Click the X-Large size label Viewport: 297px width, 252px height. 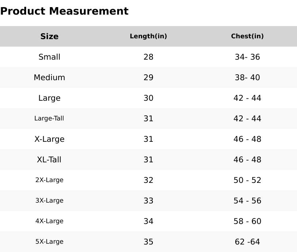point(49,139)
